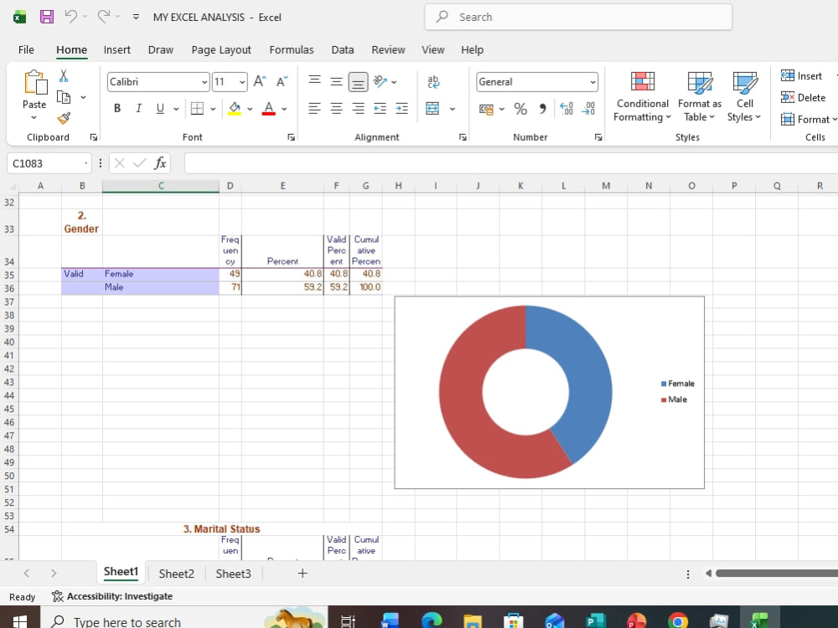The height and width of the screenshot is (628, 838).
Task: Switch to the Sheet3 worksheet tab
Action: (233, 574)
